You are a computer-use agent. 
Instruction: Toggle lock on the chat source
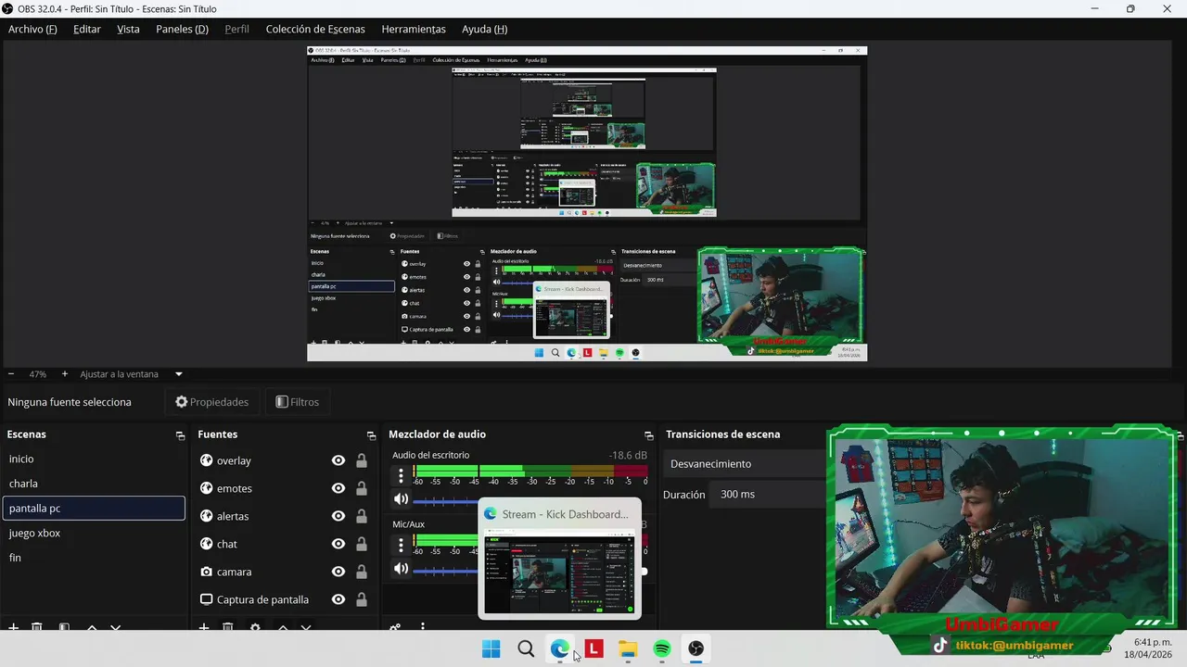(362, 544)
